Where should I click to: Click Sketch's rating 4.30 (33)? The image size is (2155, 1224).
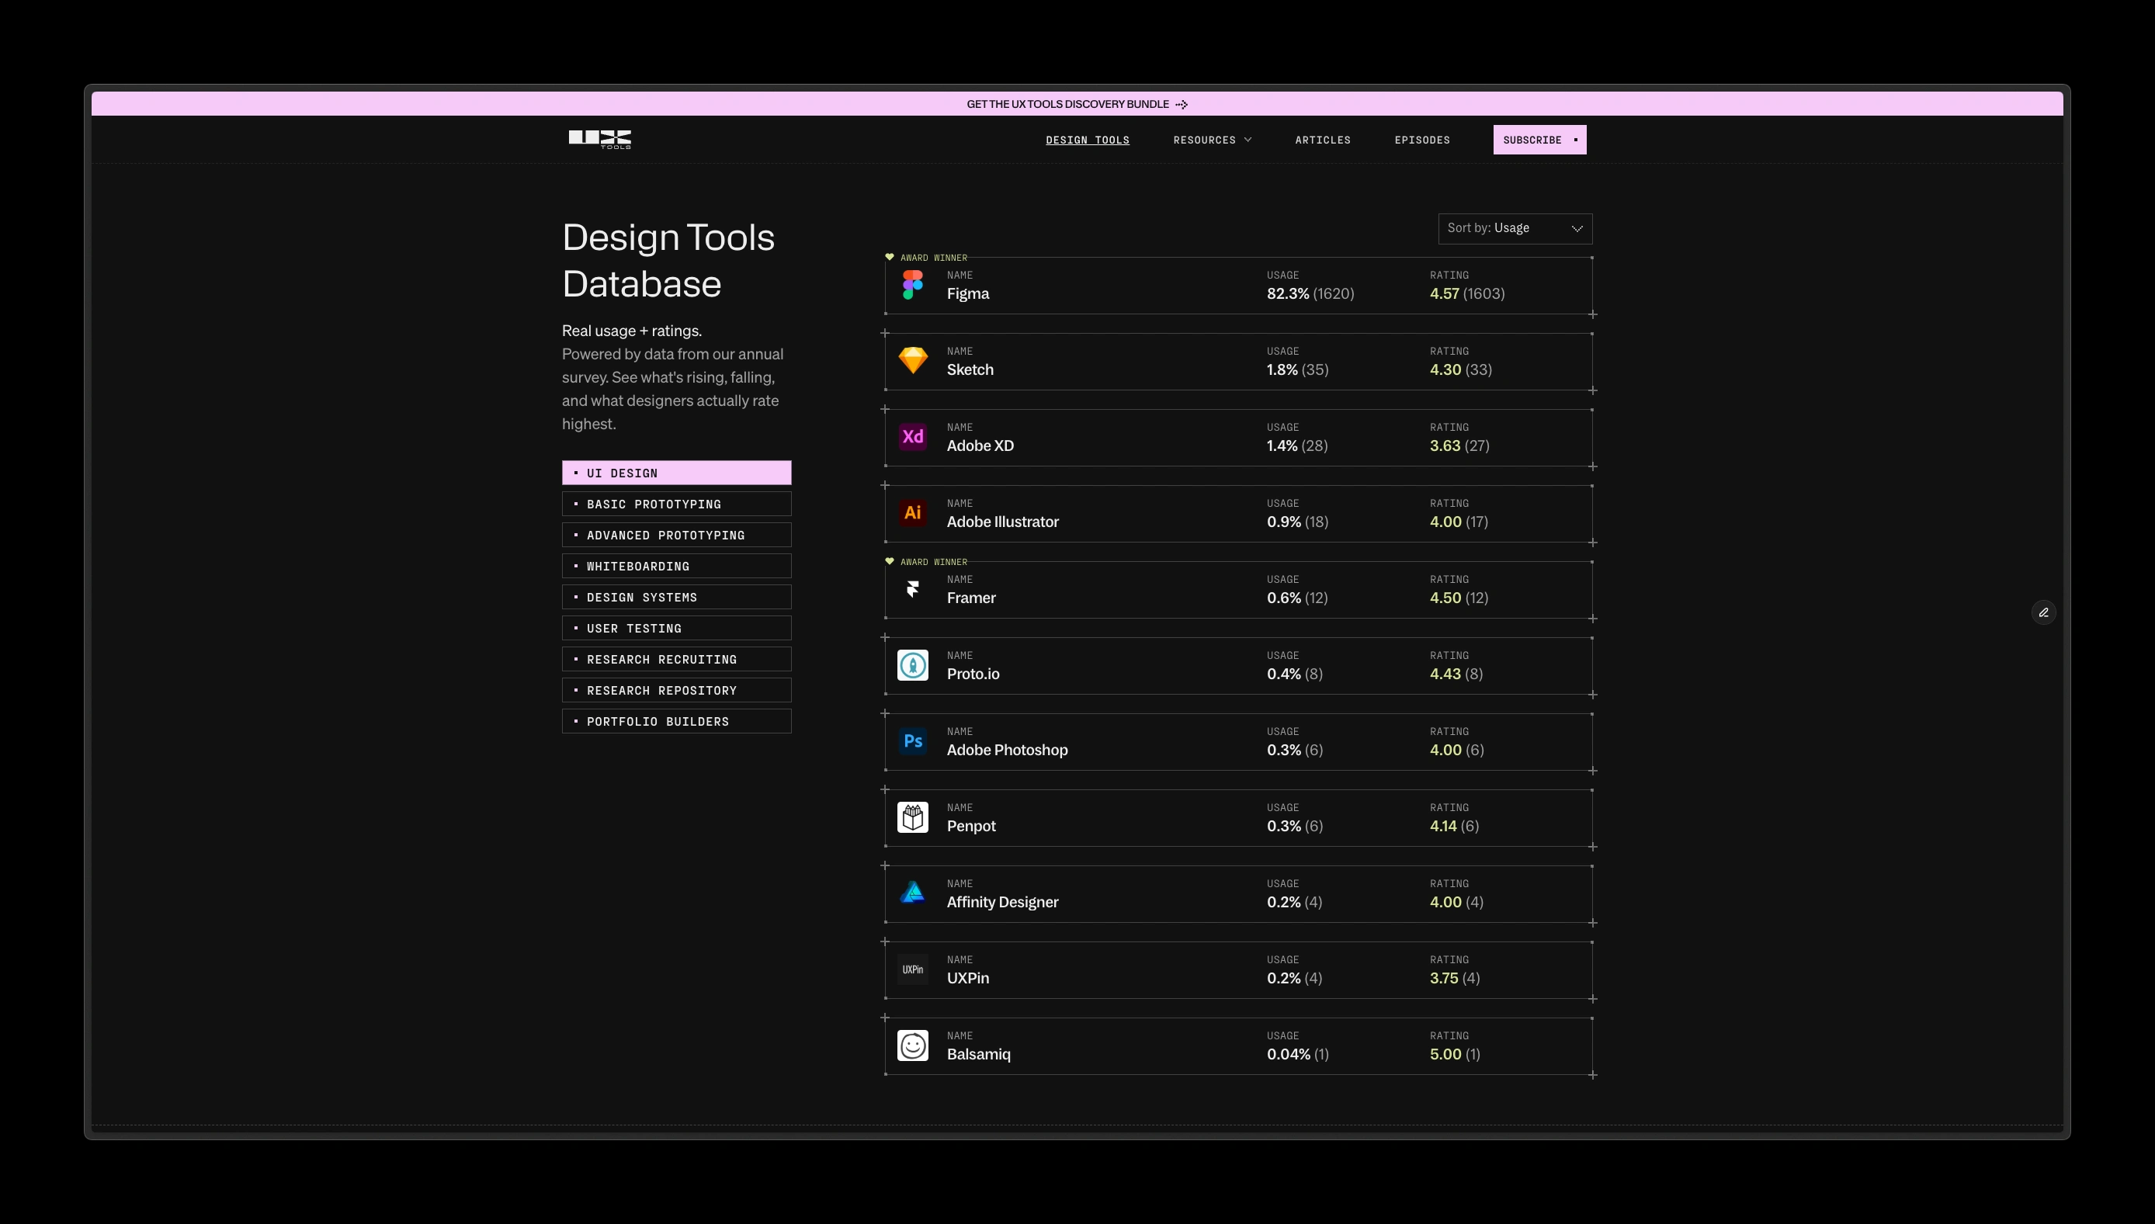pos(1460,370)
